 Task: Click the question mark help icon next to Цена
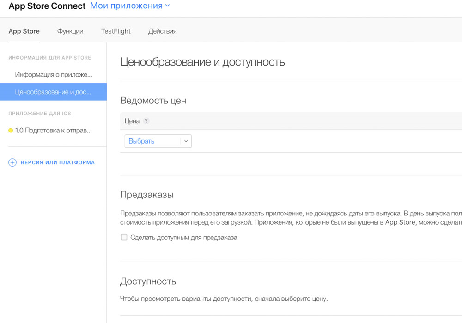tap(146, 121)
